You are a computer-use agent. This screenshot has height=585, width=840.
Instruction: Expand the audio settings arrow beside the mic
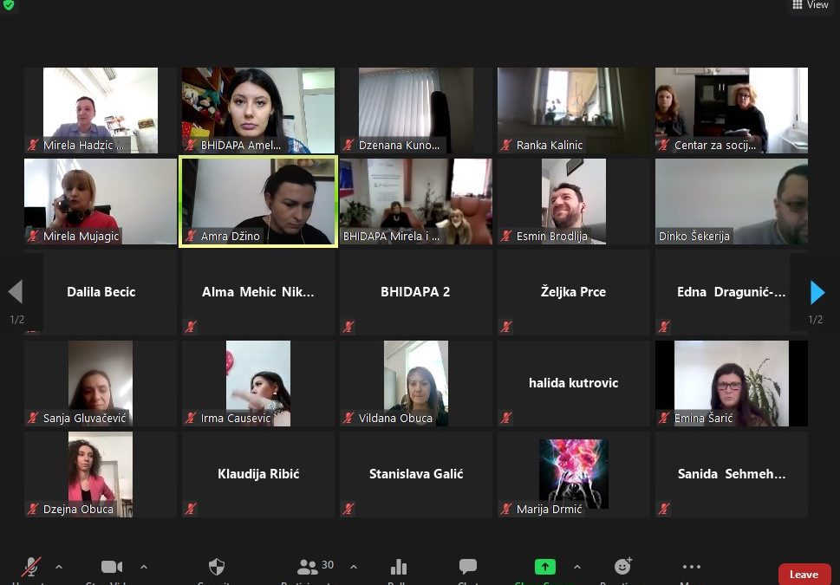coord(59,568)
